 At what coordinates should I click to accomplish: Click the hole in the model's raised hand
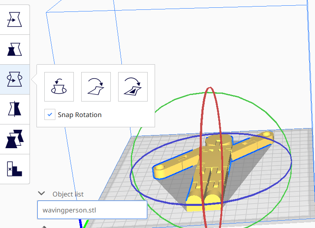(267, 134)
